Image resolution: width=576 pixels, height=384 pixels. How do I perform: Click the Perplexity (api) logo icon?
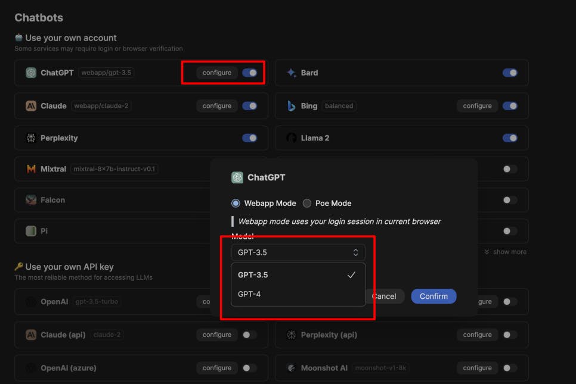coord(292,335)
